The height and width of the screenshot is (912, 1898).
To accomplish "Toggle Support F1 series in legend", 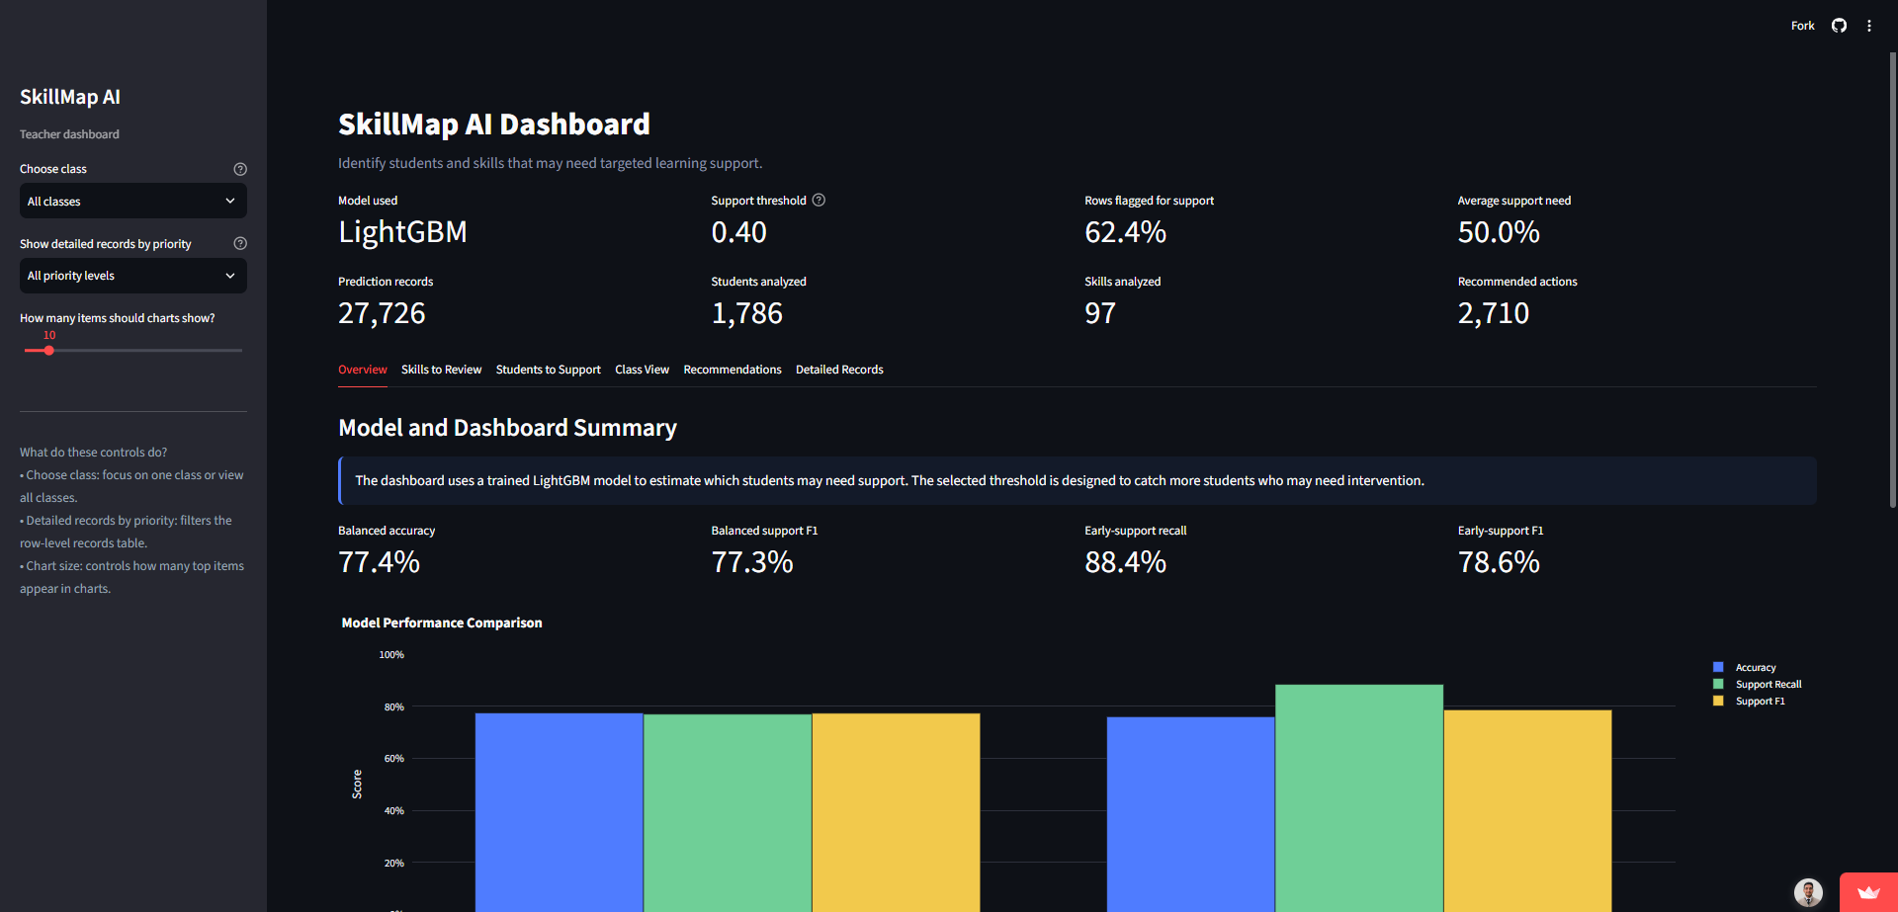I will [1749, 701].
